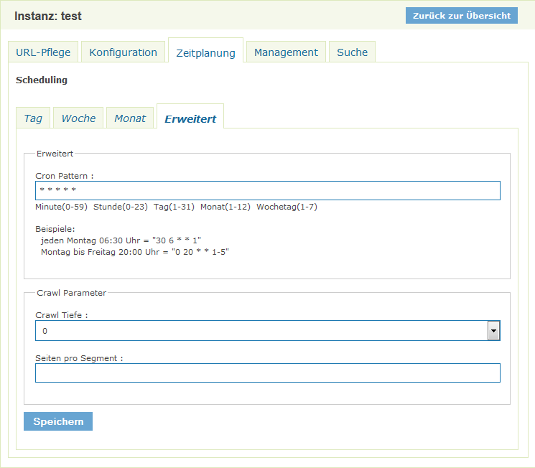The image size is (535, 468).
Task: Go to the Management tab
Action: pos(286,52)
